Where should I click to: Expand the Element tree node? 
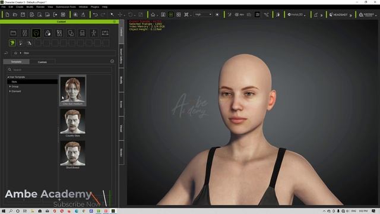10,91
